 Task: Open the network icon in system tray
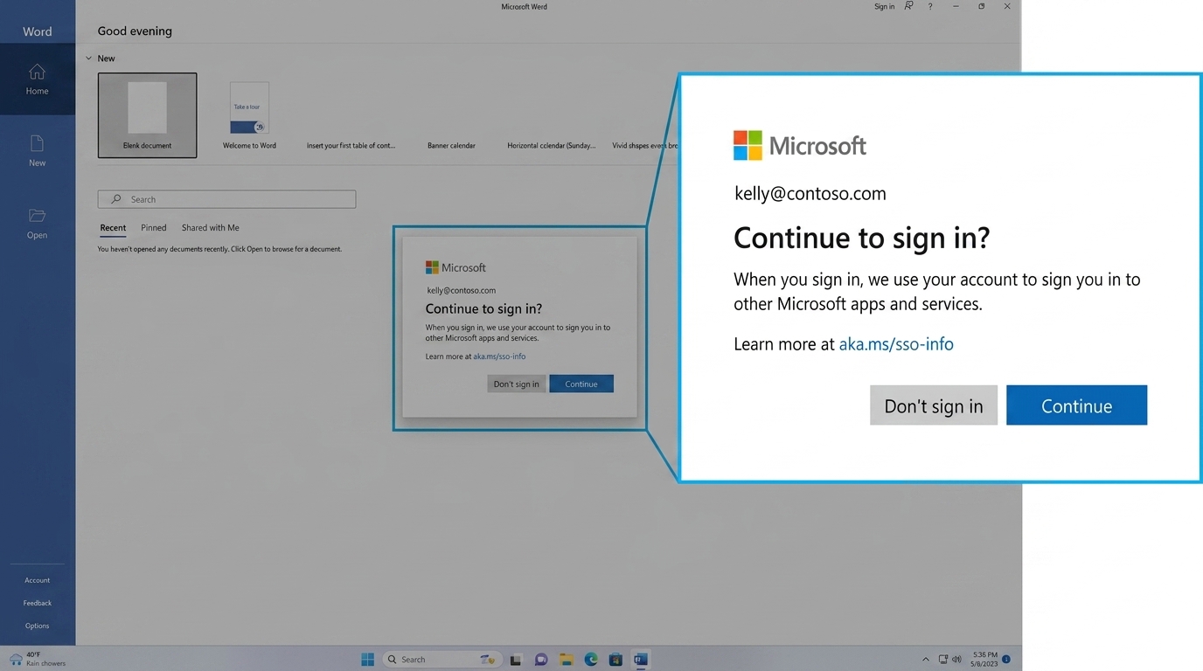[943, 660]
